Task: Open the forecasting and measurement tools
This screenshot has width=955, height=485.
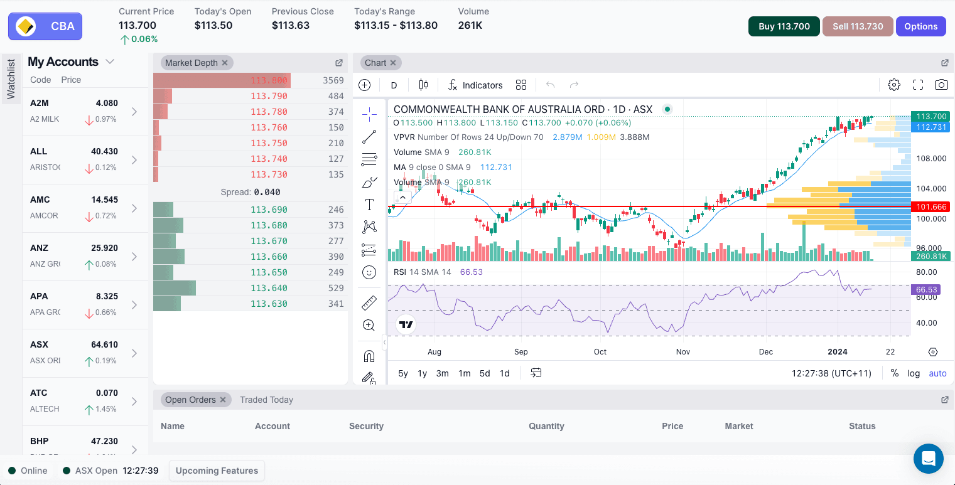Action: click(369, 250)
